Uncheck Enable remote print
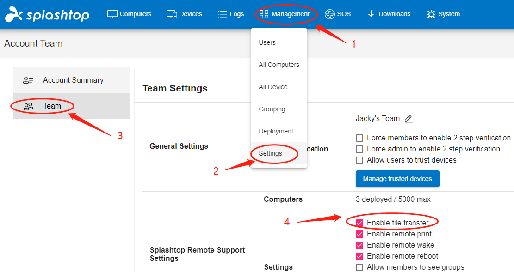This screenshot has width=514, height=272. pos(359,234)
